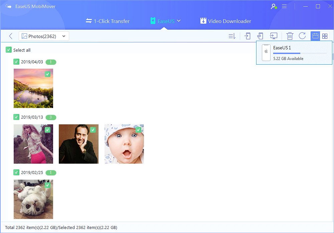Click the export to PC icon

click(274, 36)
